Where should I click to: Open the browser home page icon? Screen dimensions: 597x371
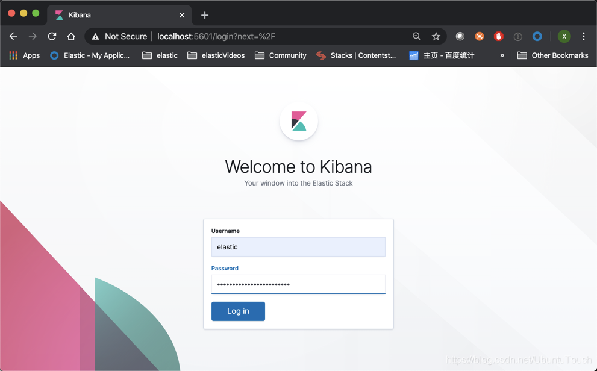71,36
